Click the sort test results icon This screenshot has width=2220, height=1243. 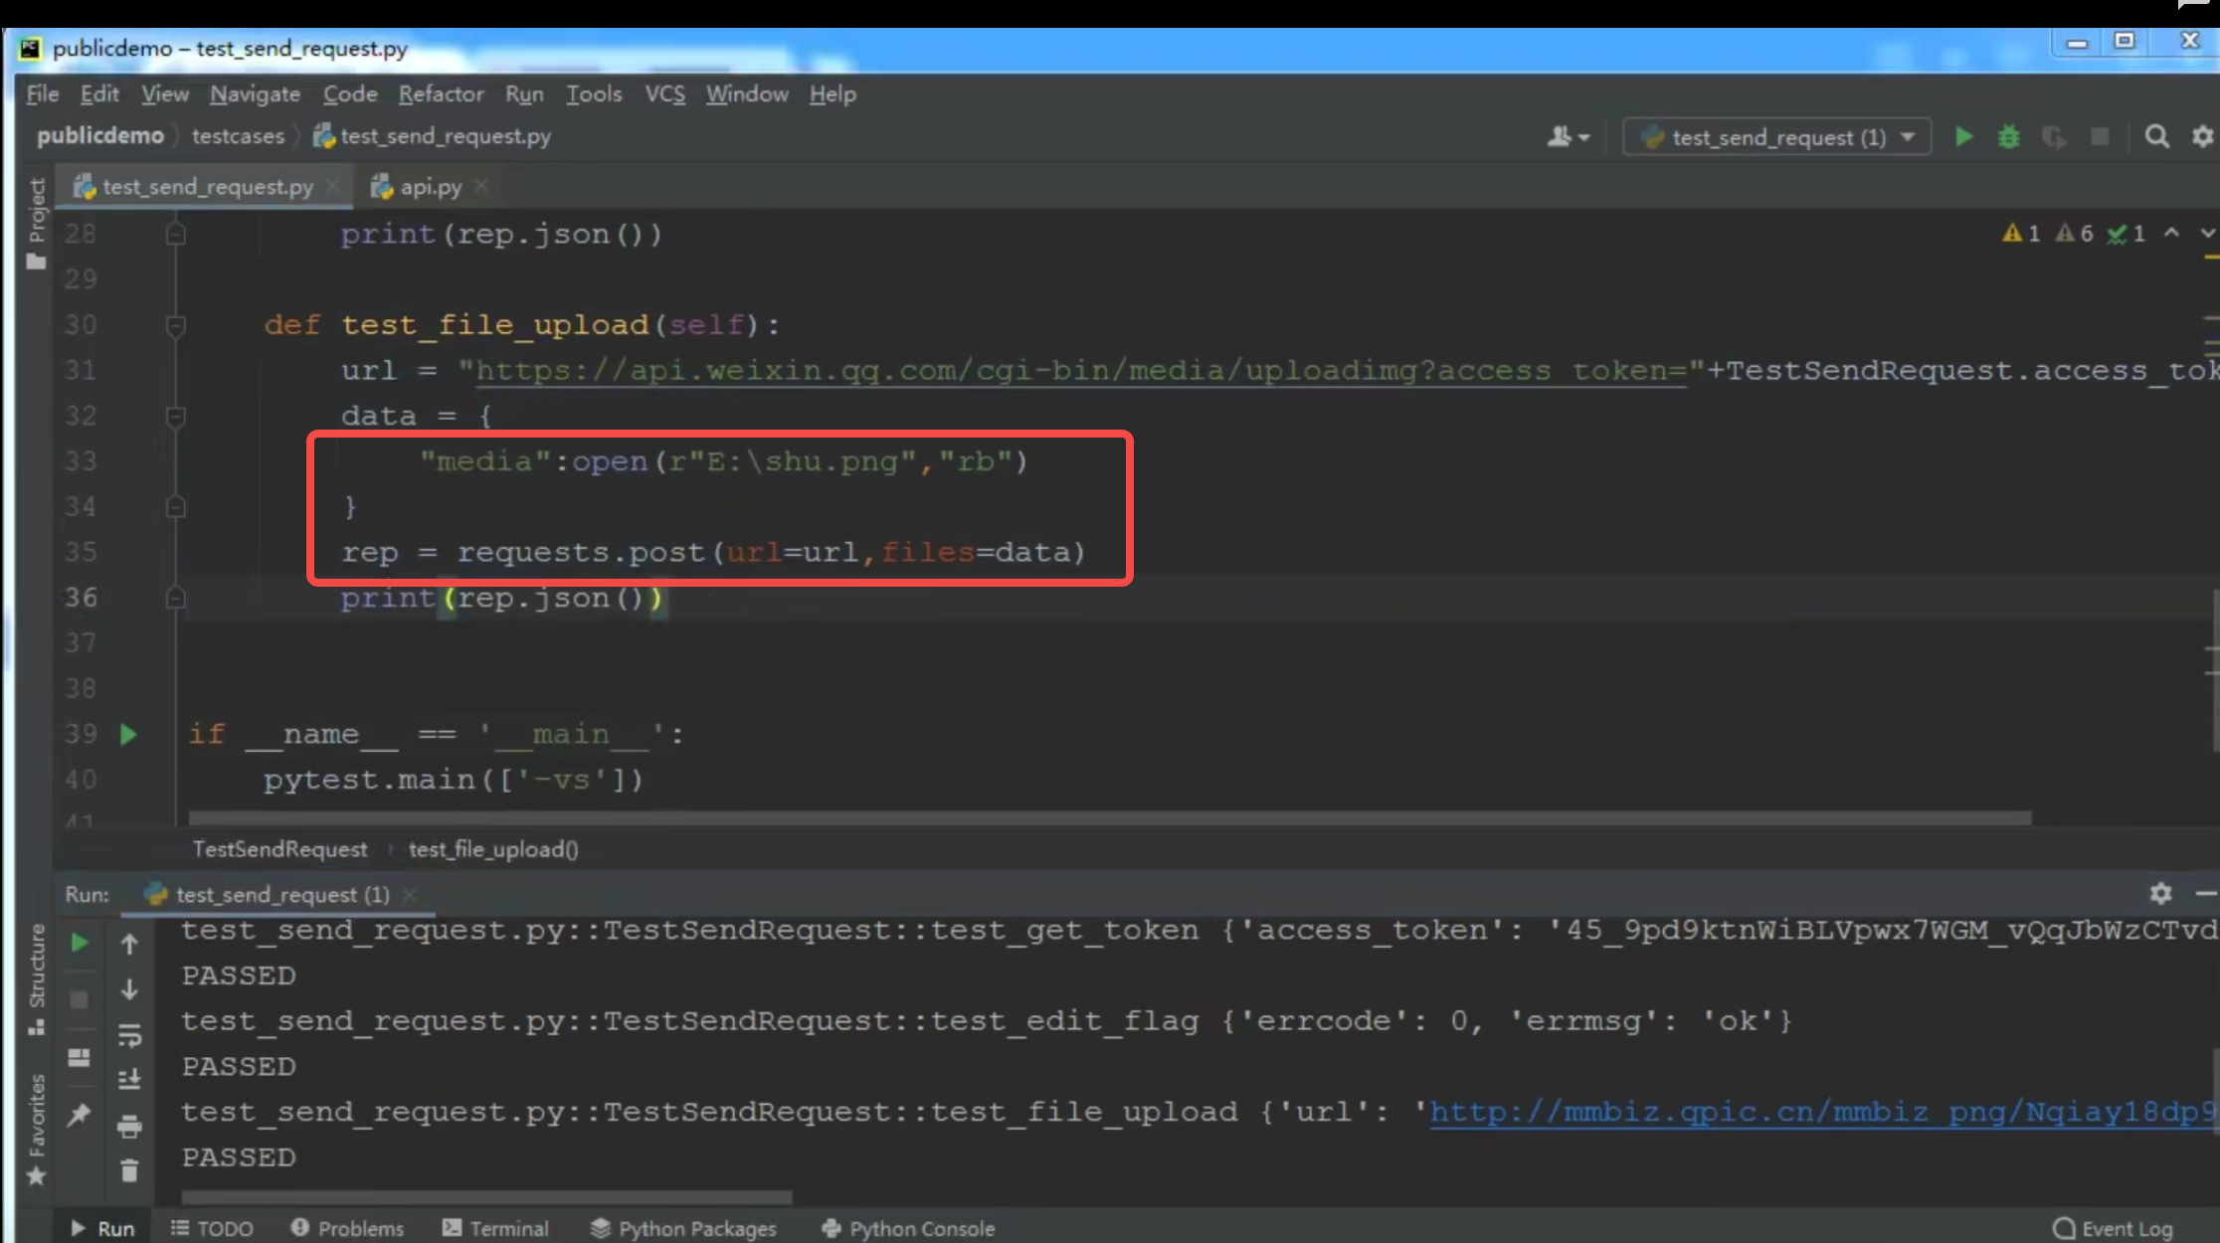tap(129, 1057)
